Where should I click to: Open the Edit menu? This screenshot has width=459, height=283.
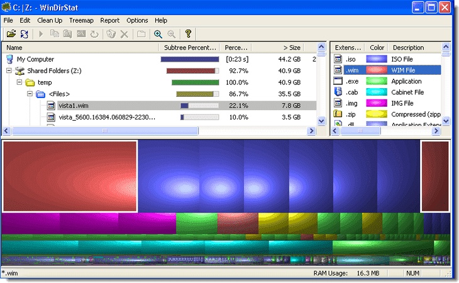coord(25,21)
